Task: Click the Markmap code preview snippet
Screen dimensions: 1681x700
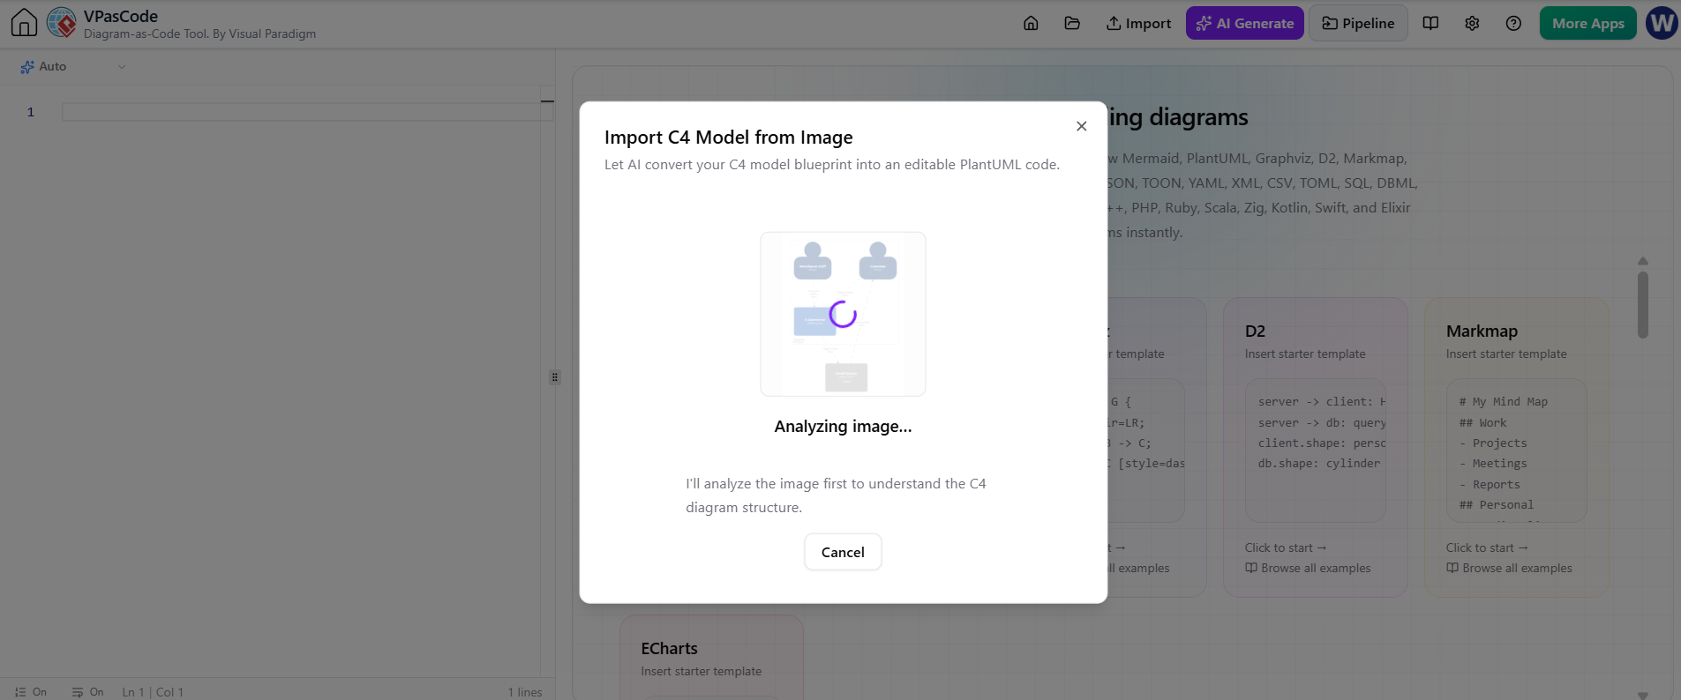Action: [1516, 451]
